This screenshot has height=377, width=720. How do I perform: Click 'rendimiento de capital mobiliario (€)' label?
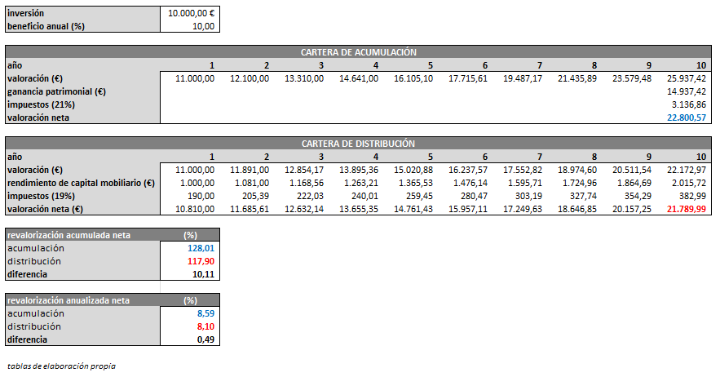pos(81,183)
